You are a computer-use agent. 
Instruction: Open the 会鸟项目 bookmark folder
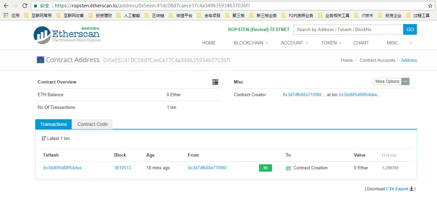pyautogui.click(x=209, y=15)
